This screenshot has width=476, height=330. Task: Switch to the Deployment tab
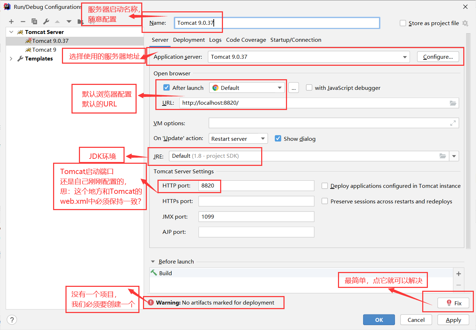189,40
